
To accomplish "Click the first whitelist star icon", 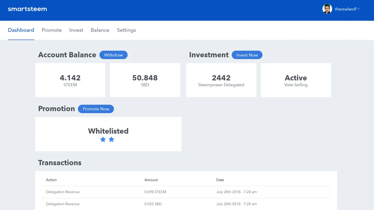I will [x=103, y=139].
